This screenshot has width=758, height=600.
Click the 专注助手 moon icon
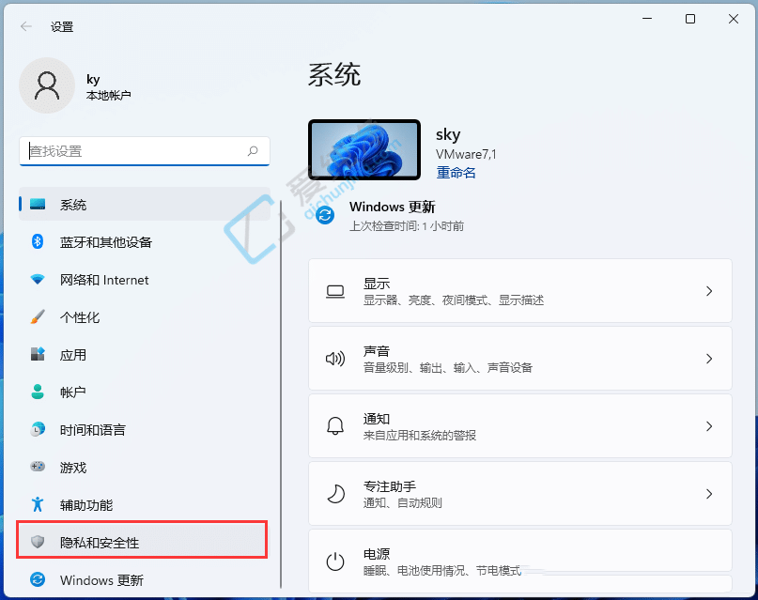coord(335,494)
